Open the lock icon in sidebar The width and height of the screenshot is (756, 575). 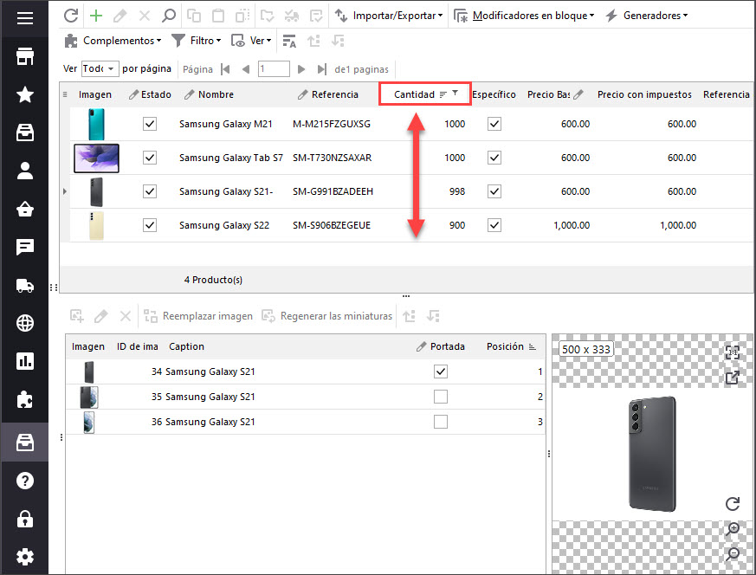[24, 519]
